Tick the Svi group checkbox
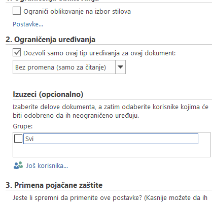 (18, 139)
